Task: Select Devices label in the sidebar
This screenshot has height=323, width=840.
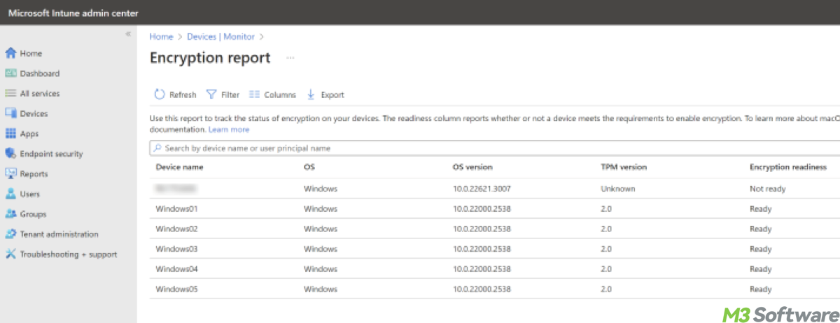Action: pos(34,113)
